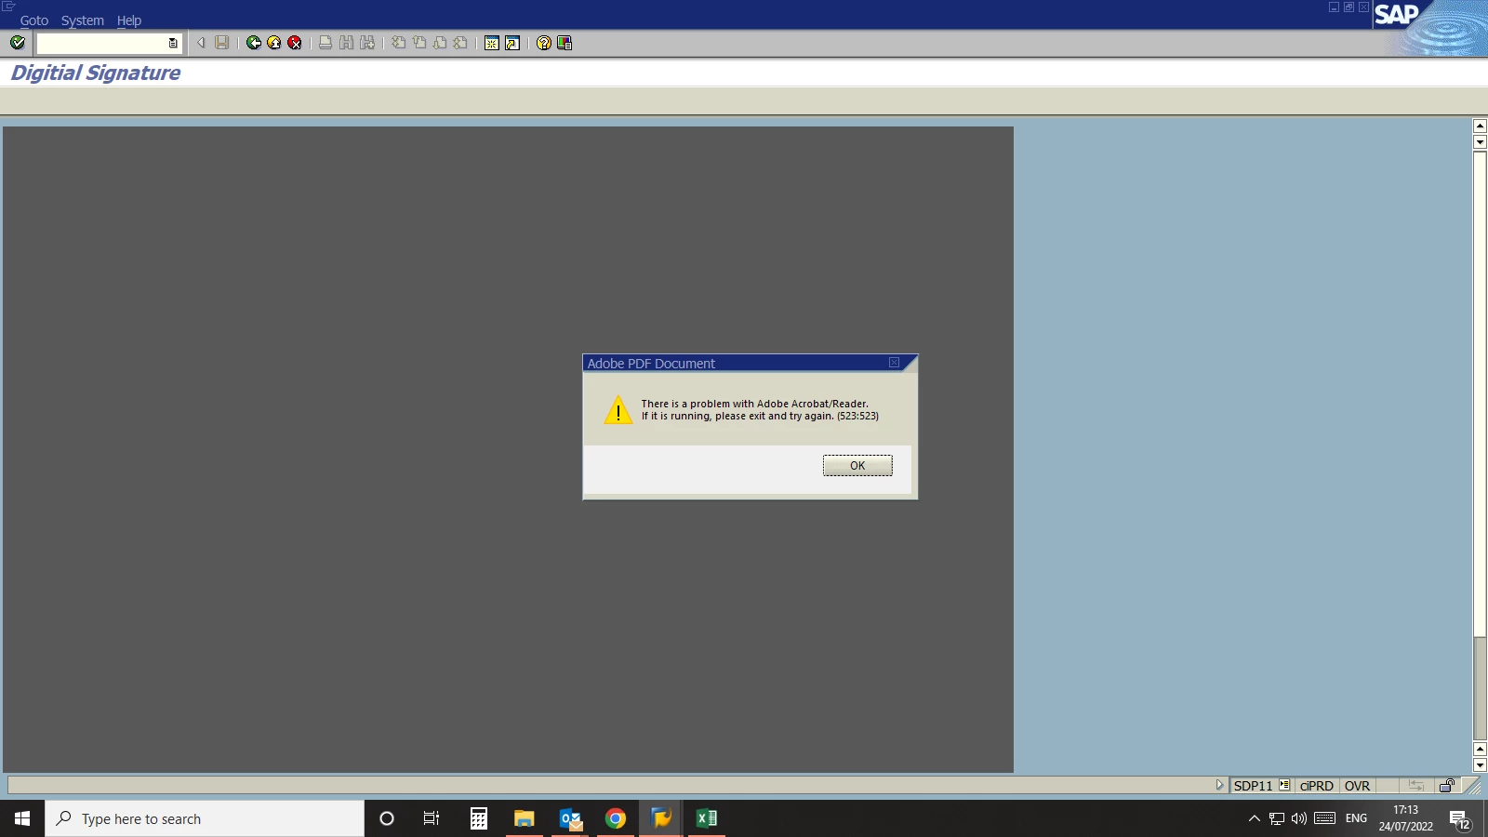This screenshot has height=837, width=1488.
Task: Open the Goto menu
Action: pyautogui.click(x=33, y=20)
